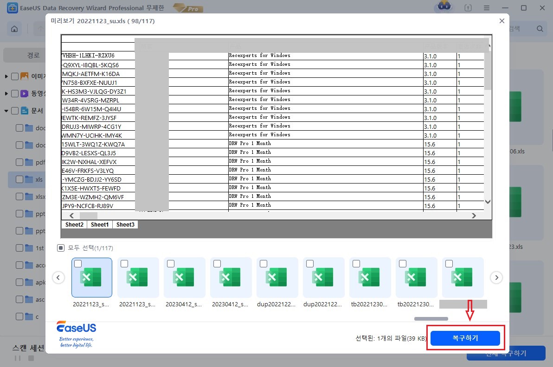Click spreadsheet preview scroll-left arrow

[x=71, y=215]
